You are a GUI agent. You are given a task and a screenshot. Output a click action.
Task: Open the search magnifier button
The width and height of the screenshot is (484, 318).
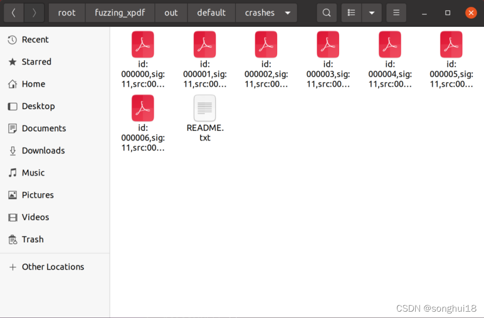(326, 13)
